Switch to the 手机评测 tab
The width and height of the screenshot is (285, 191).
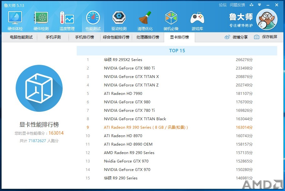click(x=53, y=37)
